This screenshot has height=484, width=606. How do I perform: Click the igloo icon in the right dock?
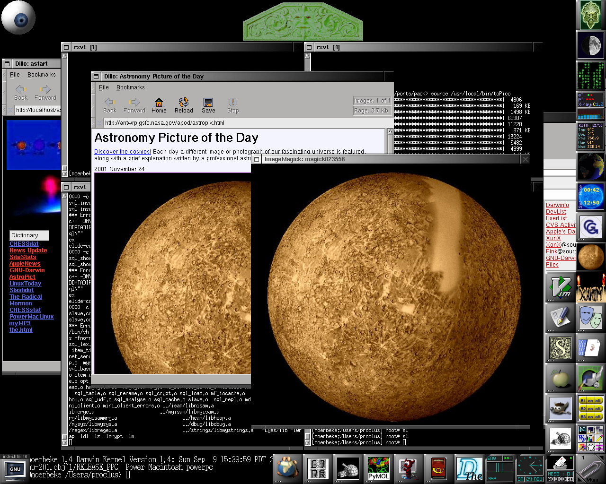pyautogui.click(x=561, y=438)
